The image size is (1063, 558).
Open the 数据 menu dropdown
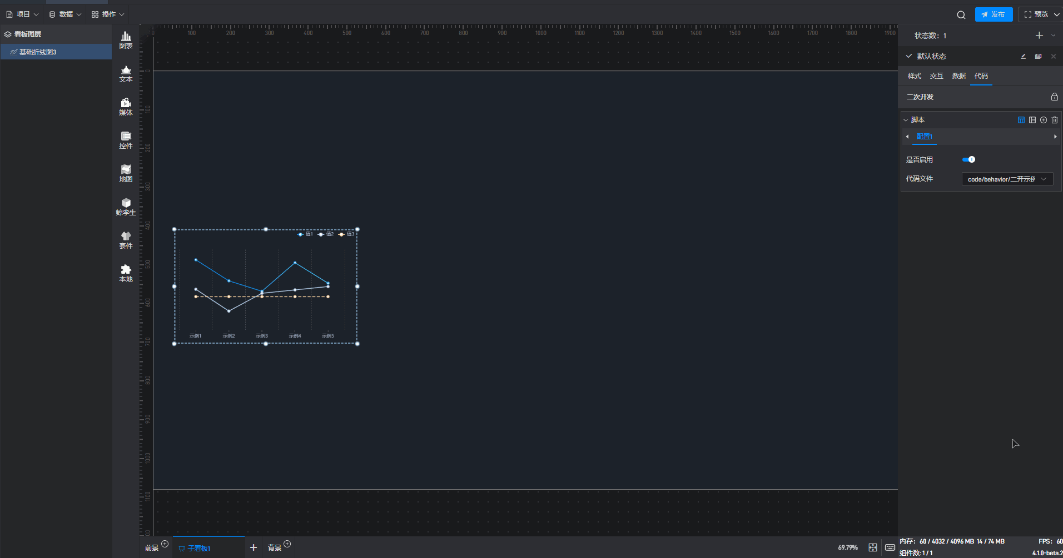pyautogui.click(x=65, y=14)
